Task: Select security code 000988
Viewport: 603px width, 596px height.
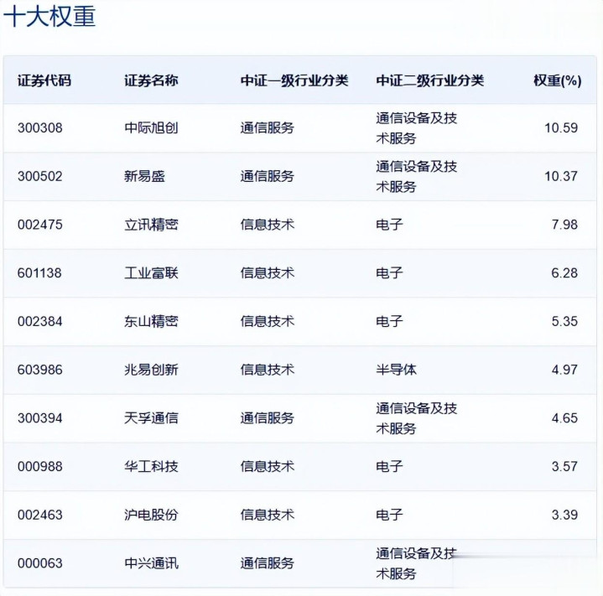Action: pos(40,467)
